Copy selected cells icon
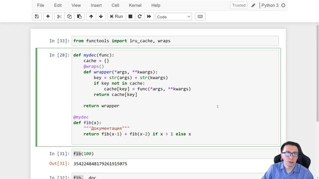Screen dimensions: 319x179 click(x=69, y=16)
